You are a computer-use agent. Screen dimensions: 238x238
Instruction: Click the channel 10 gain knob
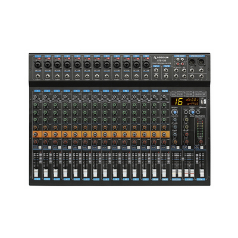124,97
